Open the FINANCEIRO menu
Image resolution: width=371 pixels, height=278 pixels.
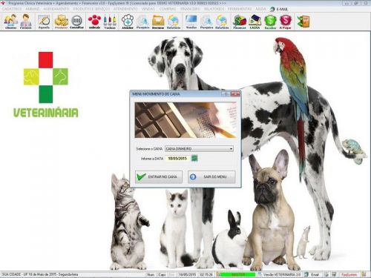click(x=190, y=9)
